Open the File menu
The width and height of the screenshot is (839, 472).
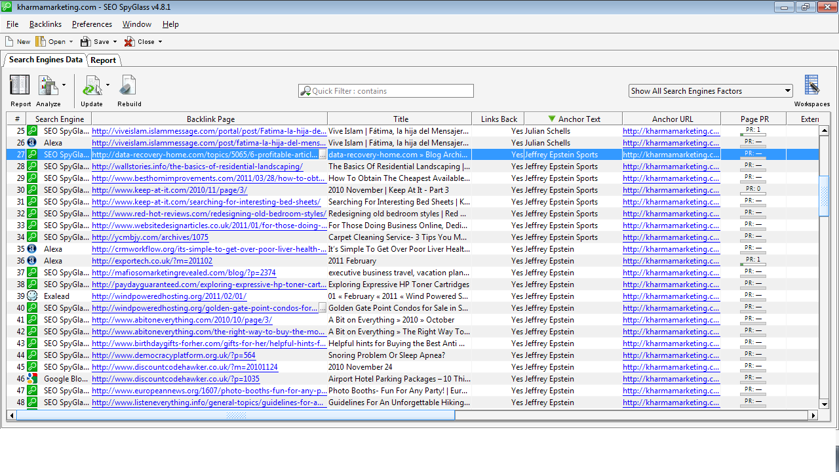[12, 24]
